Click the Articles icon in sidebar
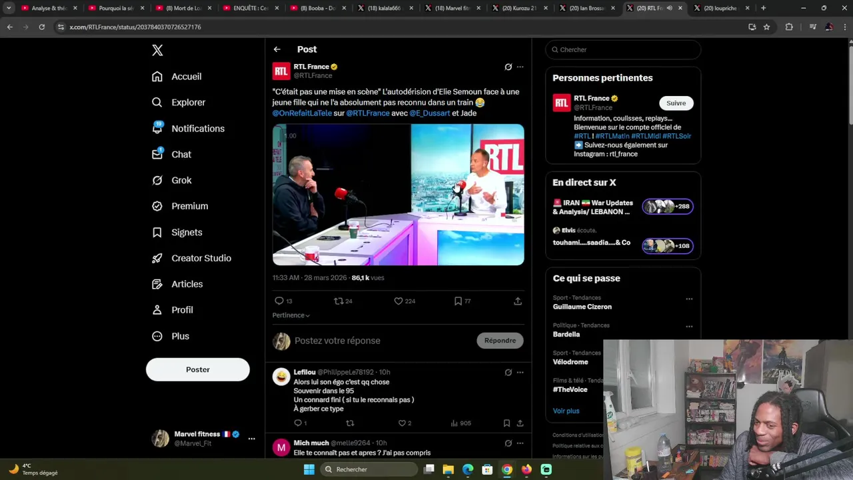 coord(157,284)
